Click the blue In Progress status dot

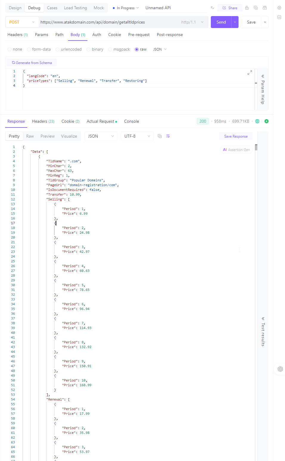(114, 8)
